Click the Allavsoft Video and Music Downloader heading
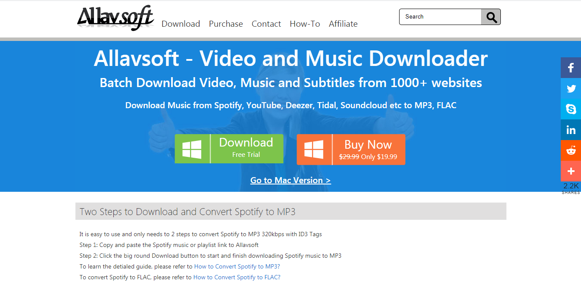 tap(290, 58)
